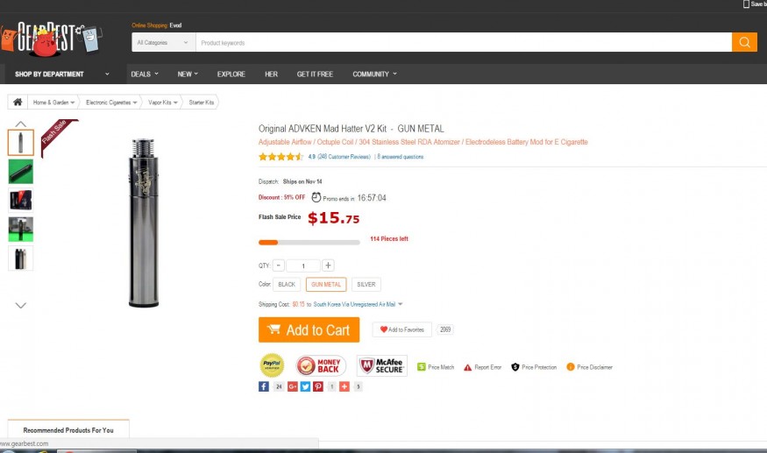
Task: Open the All Categories search dropdown
Action: point(163,42)
